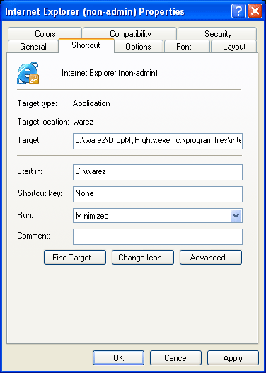Image resolution: width=266 pixels, height=373 pixels.
Task: Open the Compatibility tab
Action: pos(130,34)
